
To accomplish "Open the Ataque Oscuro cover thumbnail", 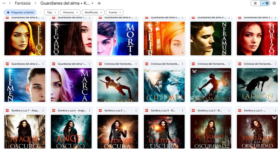I will pos(25,132).
